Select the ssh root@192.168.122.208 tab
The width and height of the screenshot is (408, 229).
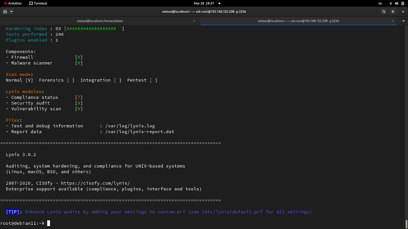tap(298, 21)
